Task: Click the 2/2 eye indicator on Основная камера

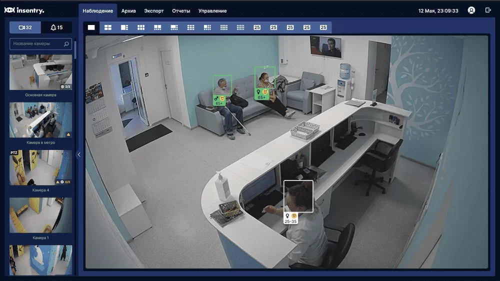Action: point(65,86)
